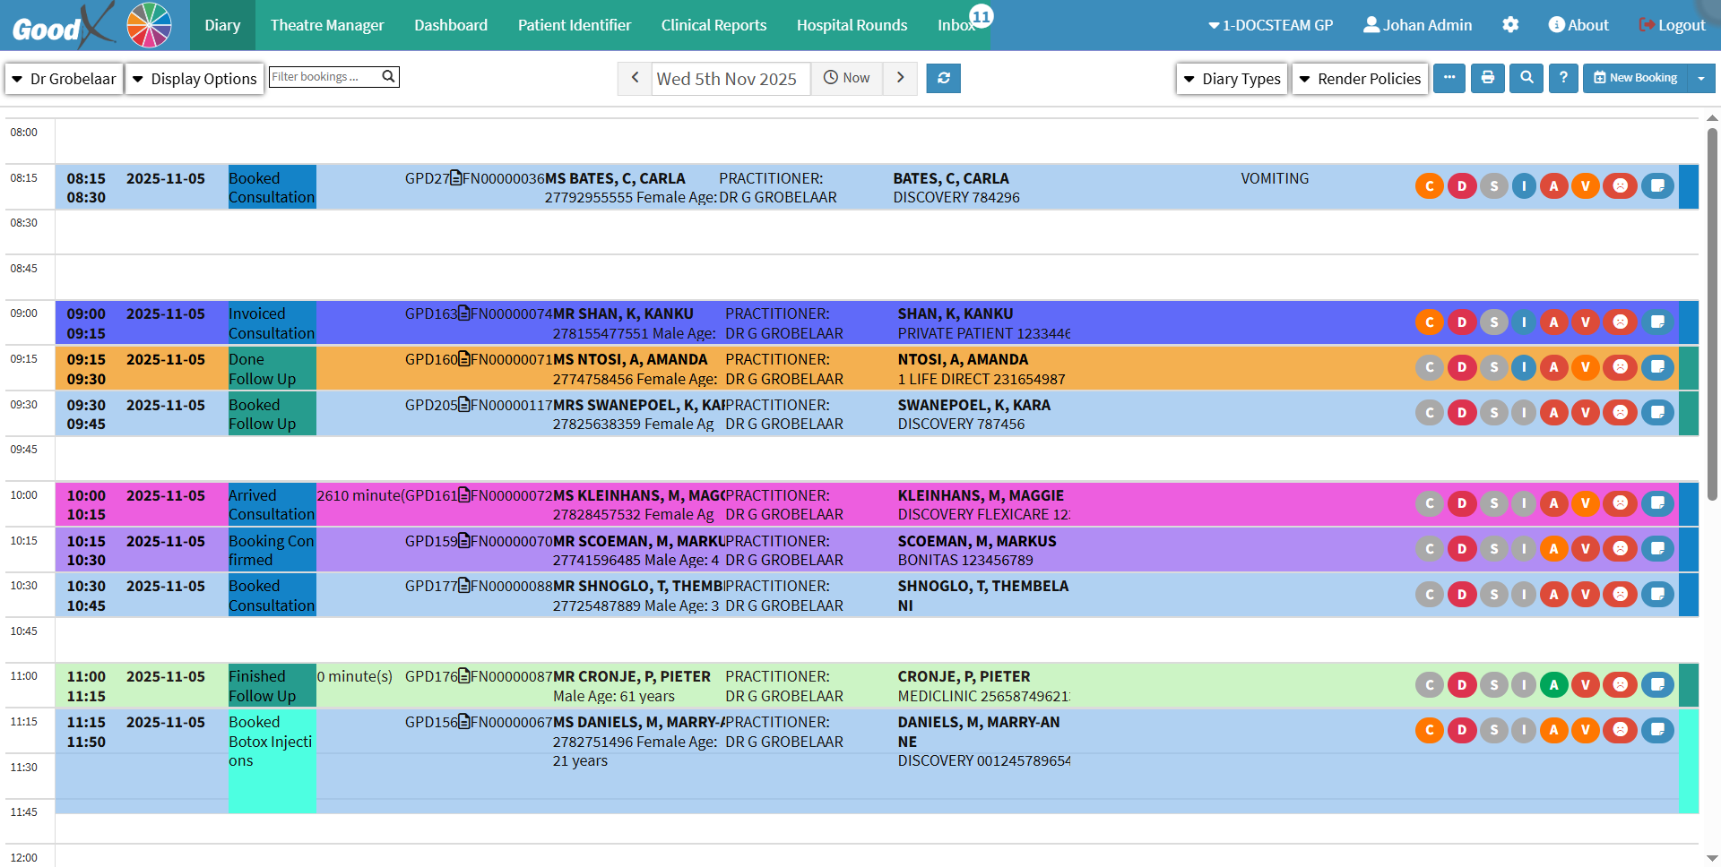Viewport: 1721px width, 867px height.
Task: Toggle the I status on Kara Swanepoel booking
Action: pos(1524,413)
